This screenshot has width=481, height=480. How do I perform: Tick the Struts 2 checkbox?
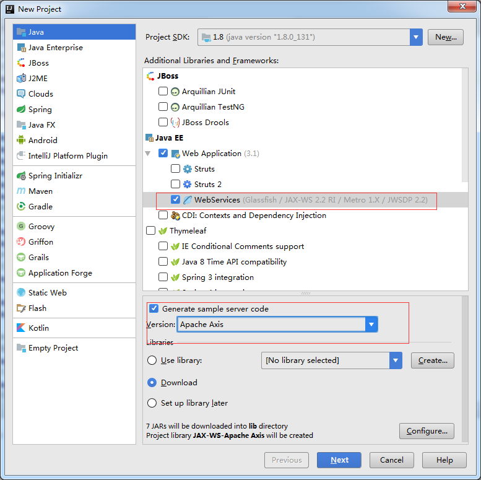coord(175,184)
